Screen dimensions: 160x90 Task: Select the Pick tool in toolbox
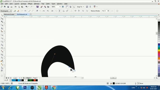click(x=2, y=15)
